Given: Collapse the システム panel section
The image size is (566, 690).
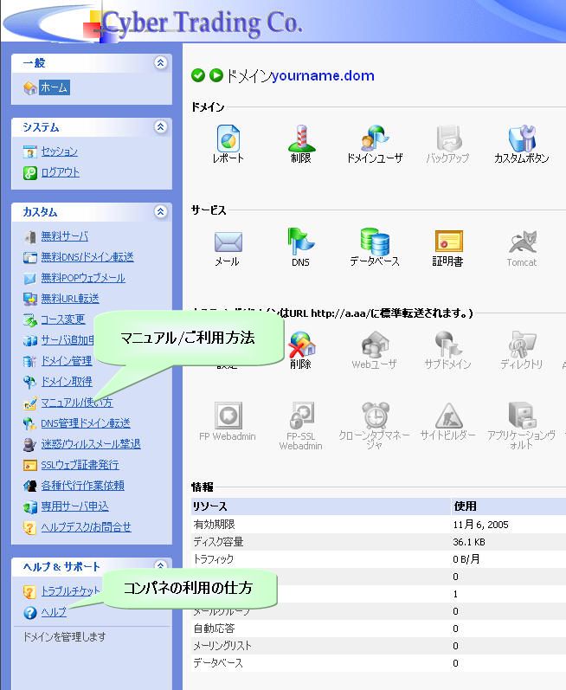Looking at the screenshot, I should pyautogui.click(x=160, y=127).
